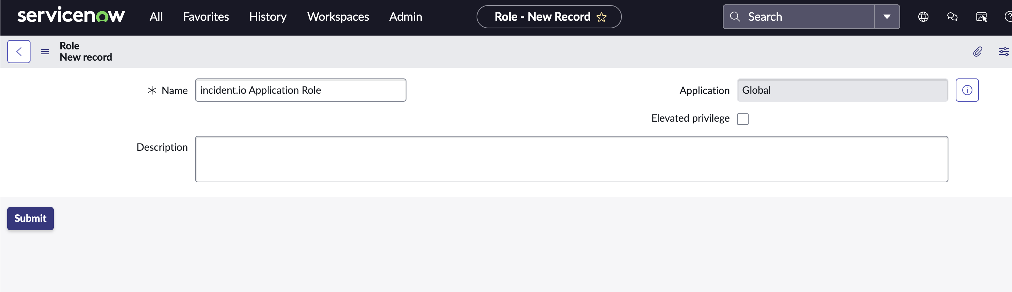The height and width of the screenshot is (292, 1012).
Task: Open the form context hamburger menu
Action: (45, 52)
